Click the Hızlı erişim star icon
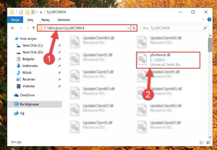Image resolution: width=217 pixels, height=150 pixels. coord(17,39)
